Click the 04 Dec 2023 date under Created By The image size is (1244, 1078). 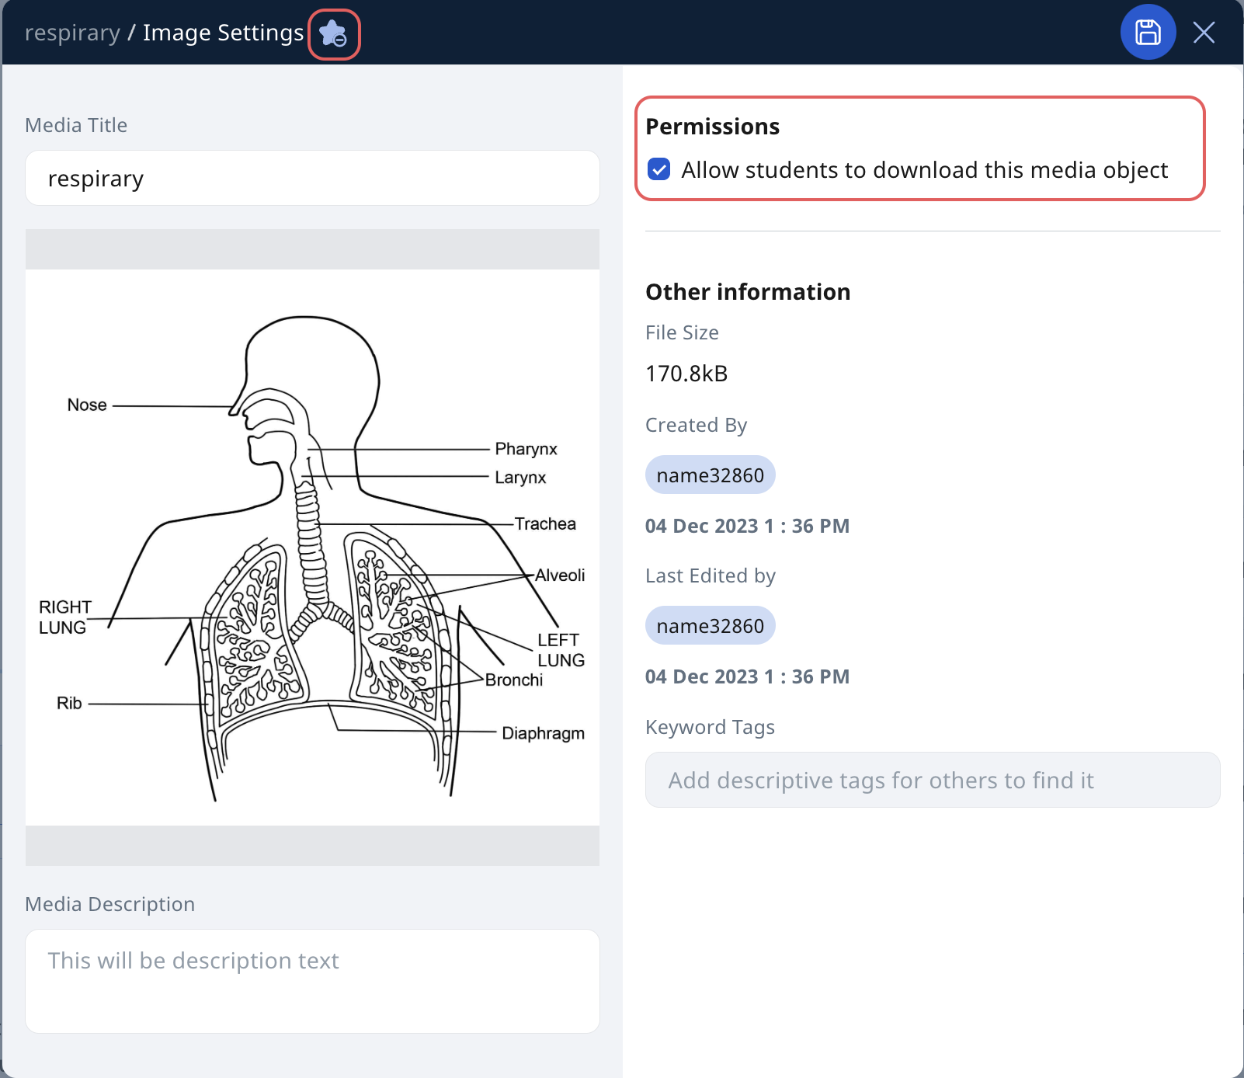point(747,526)
